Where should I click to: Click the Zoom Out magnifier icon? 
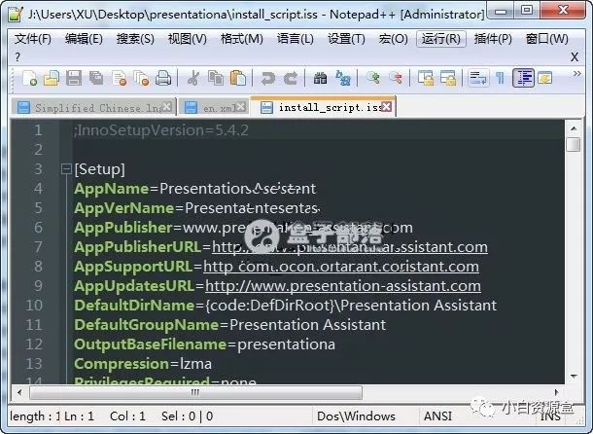coord(396,78)
